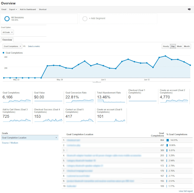
Task: Open the Export dropdown menu
Action: click(x=13, y=9)
